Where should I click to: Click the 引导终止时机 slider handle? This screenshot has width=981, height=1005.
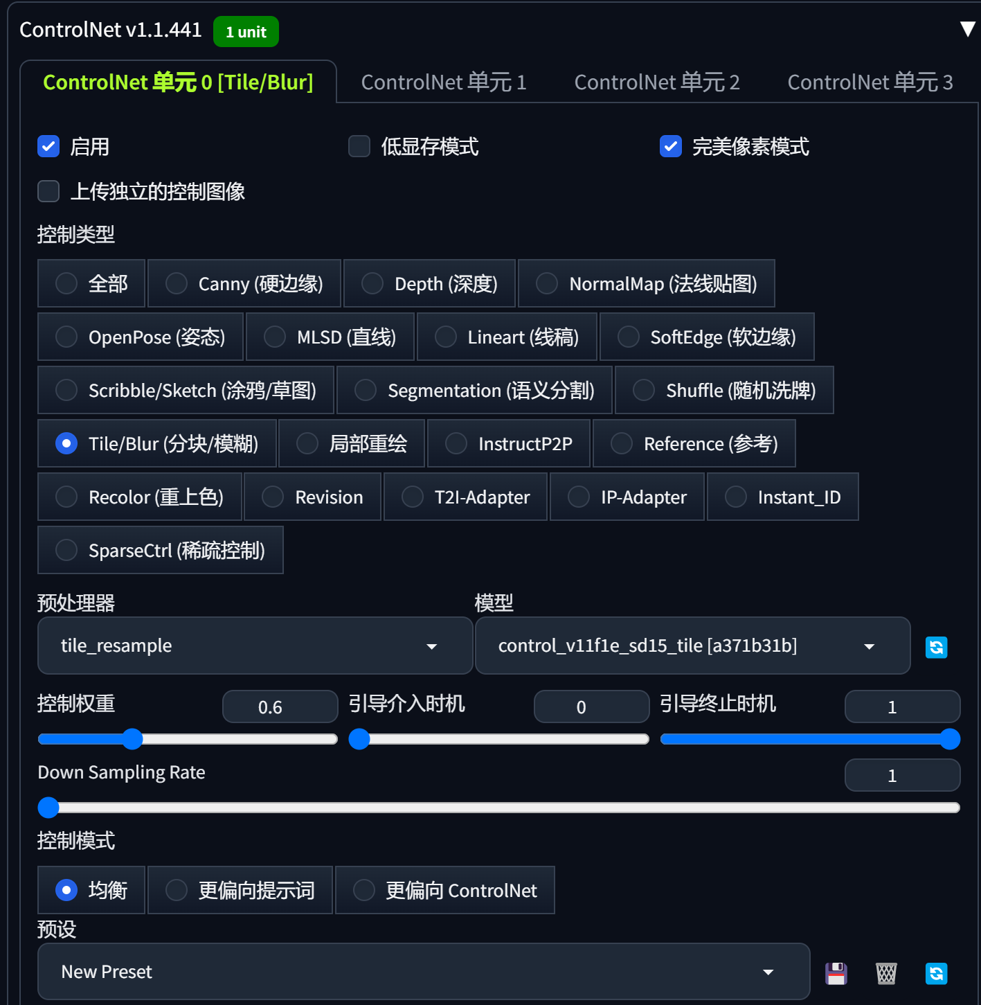pyautogui.click(x=950, y=739)
